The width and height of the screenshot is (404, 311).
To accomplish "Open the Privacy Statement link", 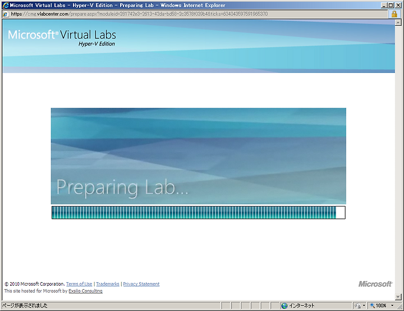I will click(x=141, y=284).
